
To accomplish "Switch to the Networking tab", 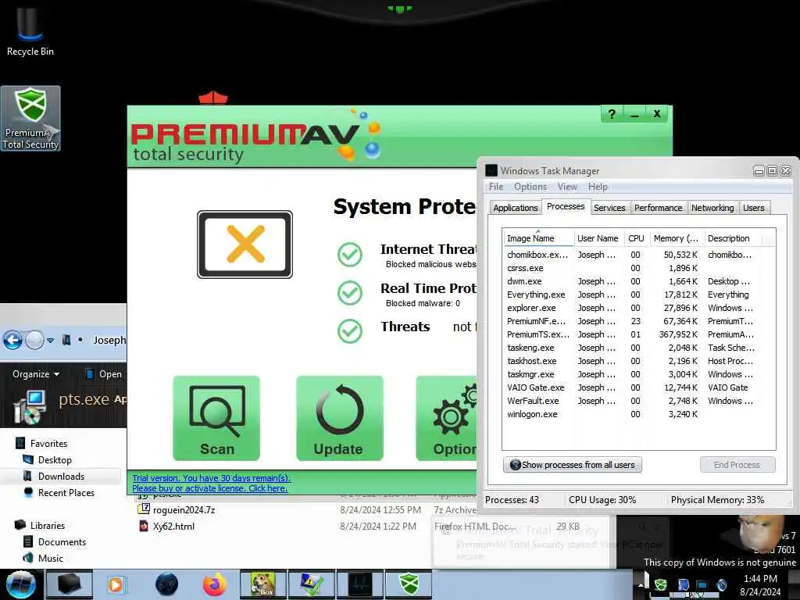I will point(712,208).
